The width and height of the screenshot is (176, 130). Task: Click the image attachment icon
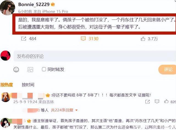30,70
